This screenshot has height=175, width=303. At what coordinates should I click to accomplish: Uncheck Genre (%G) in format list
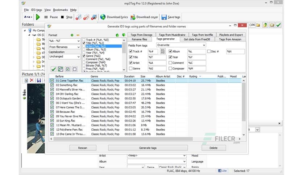click(x=84, y=56)
